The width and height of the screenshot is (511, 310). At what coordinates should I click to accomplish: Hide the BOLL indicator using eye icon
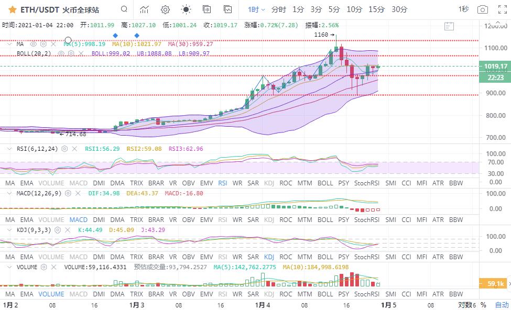[x=61, y=53]
